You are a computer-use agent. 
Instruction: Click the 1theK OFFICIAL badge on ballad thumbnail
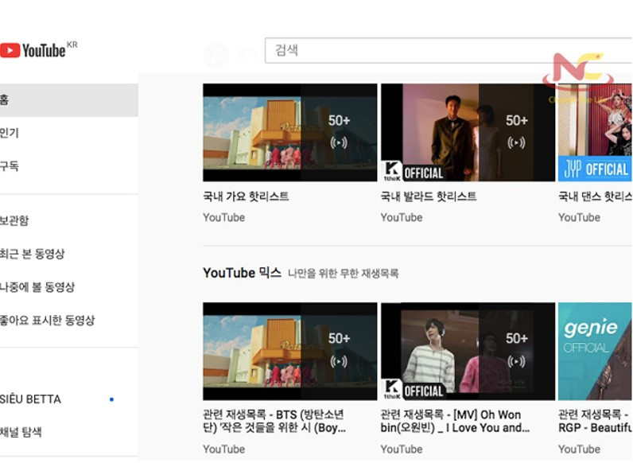[x=413, y=172]
